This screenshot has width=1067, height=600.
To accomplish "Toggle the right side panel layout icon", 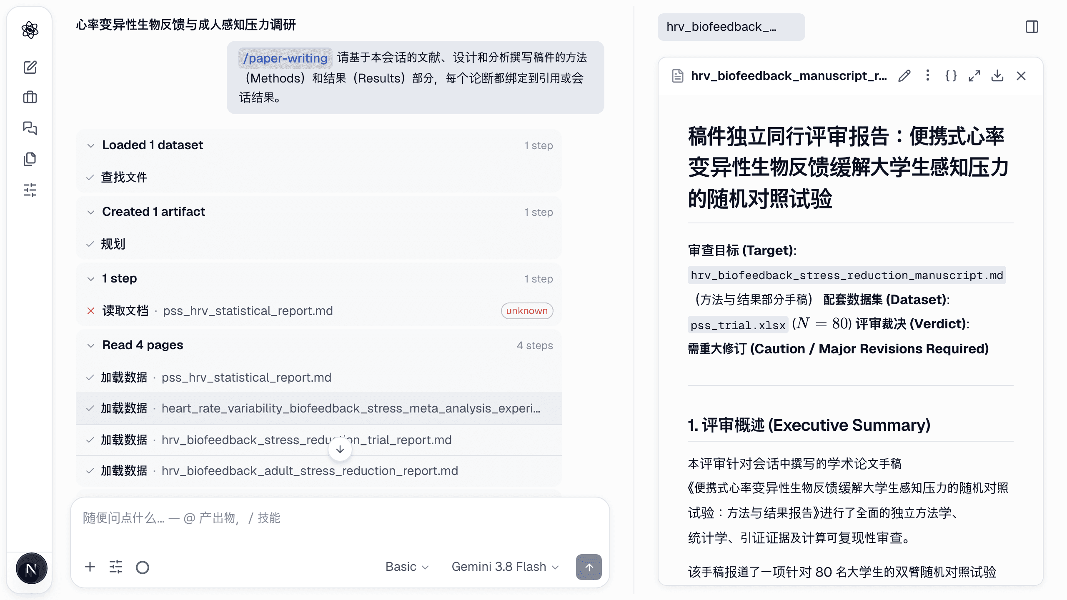I will tap(1032, 27).
